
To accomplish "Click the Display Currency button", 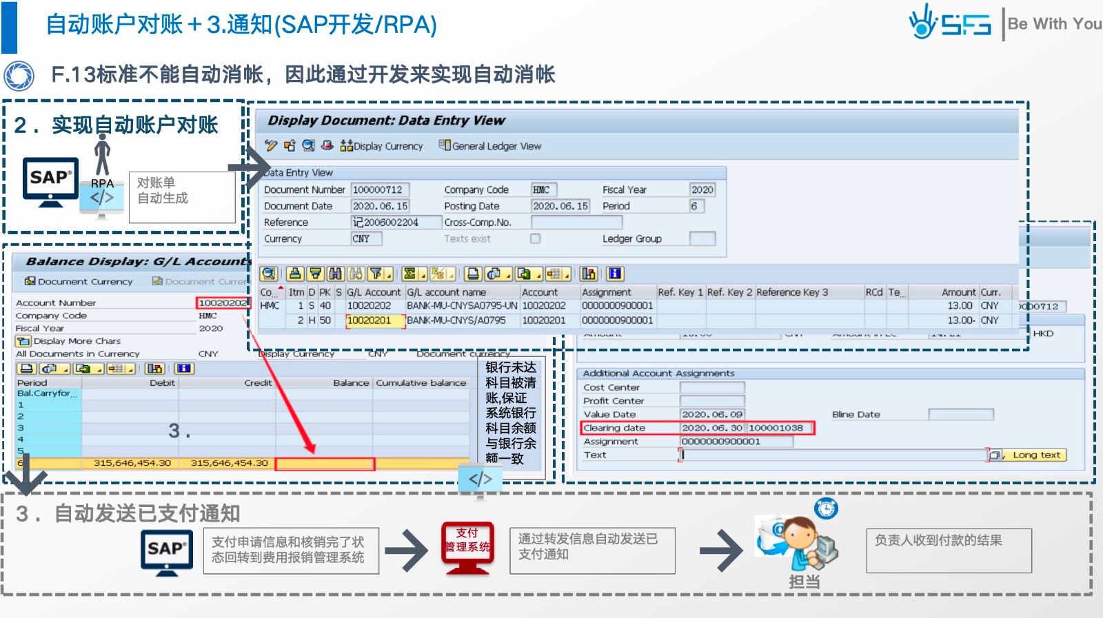I will [x=381, y=146].
